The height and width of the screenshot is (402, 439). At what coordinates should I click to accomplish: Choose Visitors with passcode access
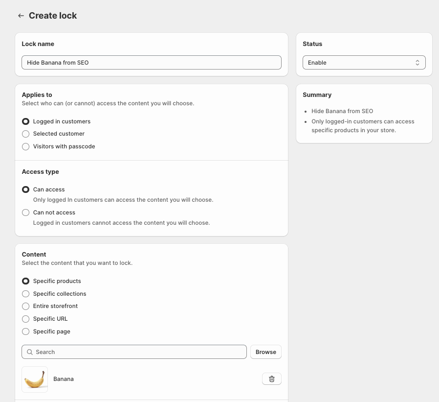click(25, 146)
